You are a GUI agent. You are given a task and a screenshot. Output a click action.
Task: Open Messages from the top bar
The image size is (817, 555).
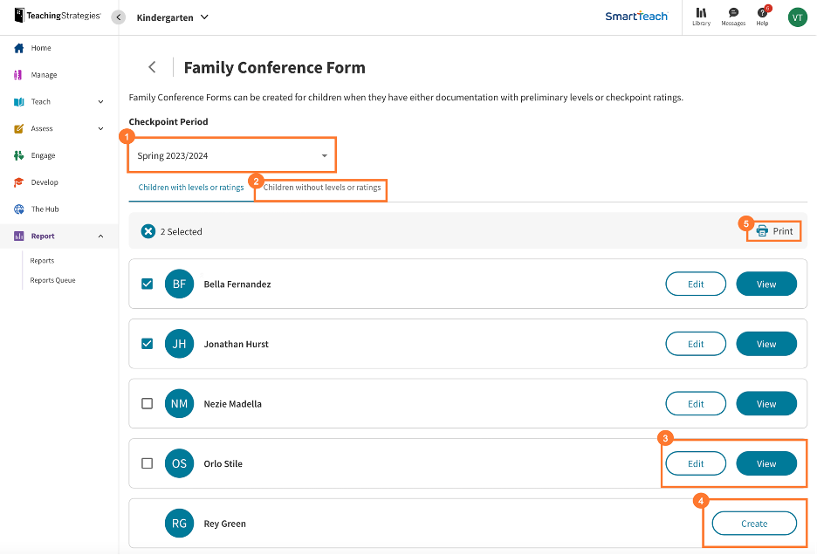732,16
